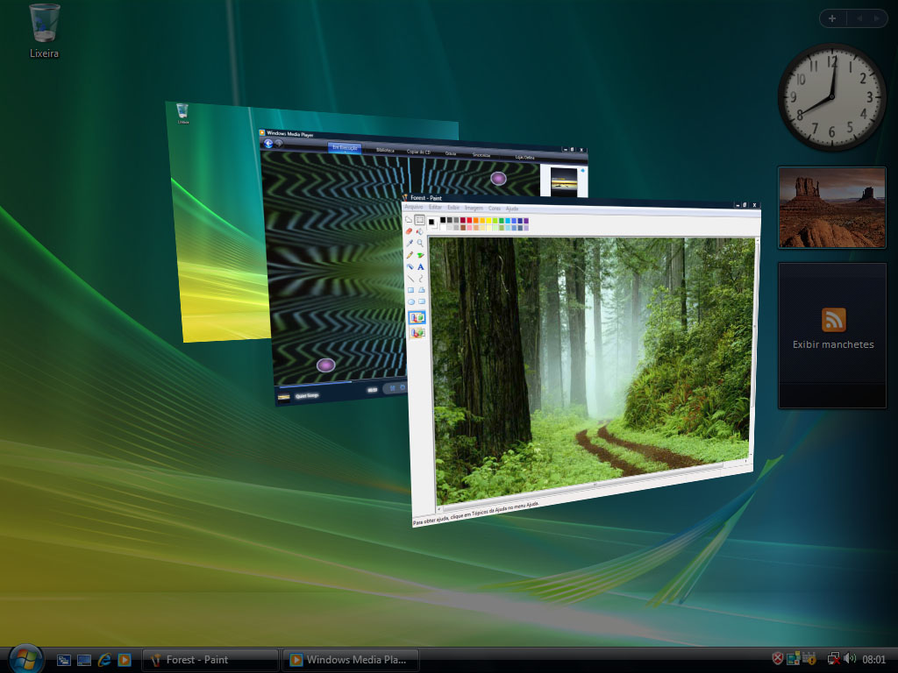Switch to transparent selection mode in Paint
898x673 pixels.
(417, 331)
